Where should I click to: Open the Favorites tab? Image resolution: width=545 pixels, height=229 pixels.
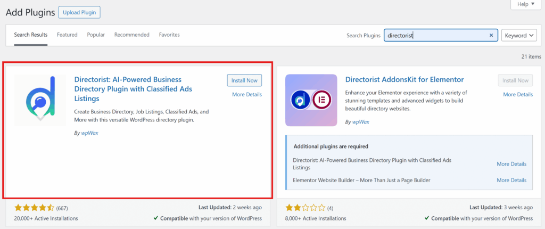point(169,35)
